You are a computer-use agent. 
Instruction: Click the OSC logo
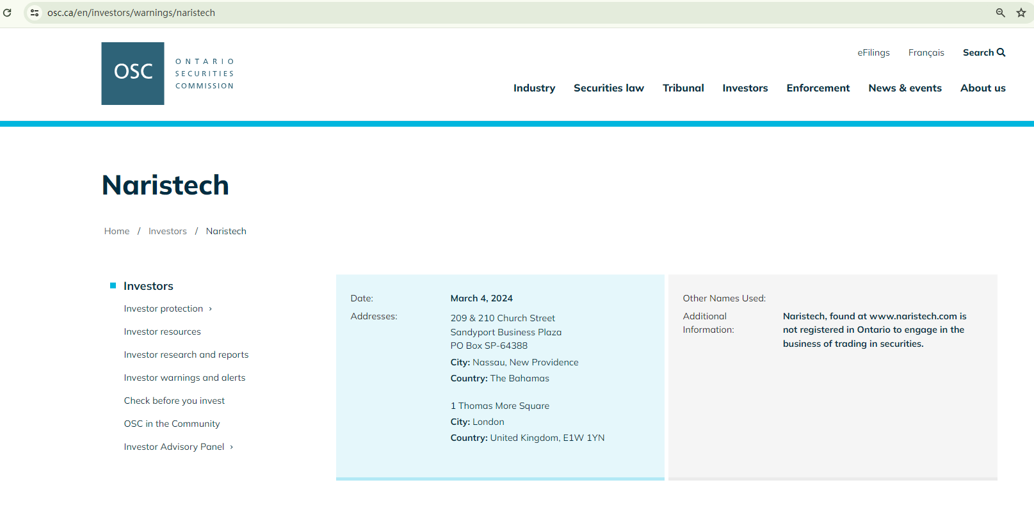133,74
